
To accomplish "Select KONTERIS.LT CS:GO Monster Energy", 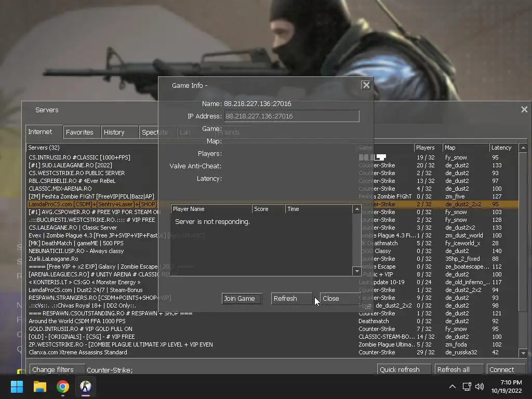I will pos(272,282).
